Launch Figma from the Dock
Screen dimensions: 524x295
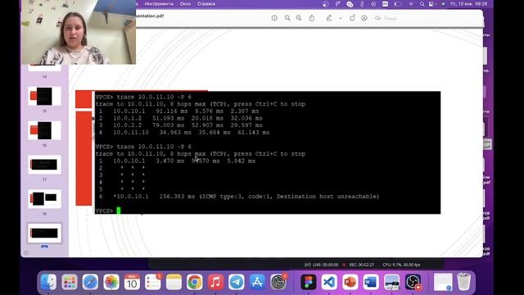[309, 282]
